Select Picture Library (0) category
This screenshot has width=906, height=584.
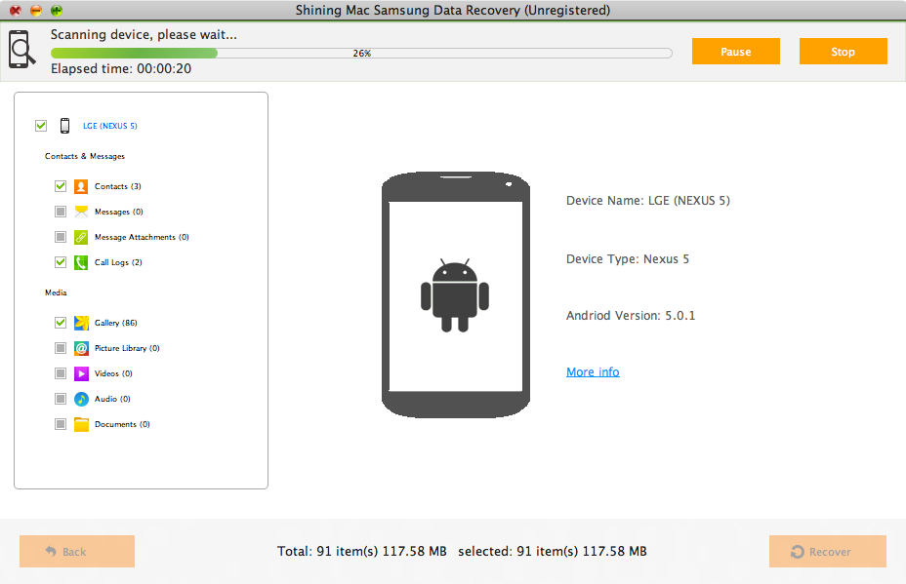tap(127, 348)
